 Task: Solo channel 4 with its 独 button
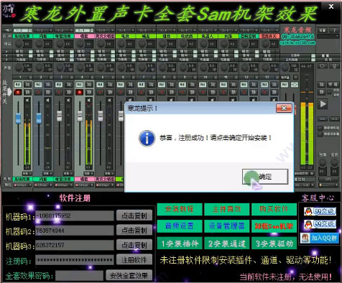tap(89, 84)
